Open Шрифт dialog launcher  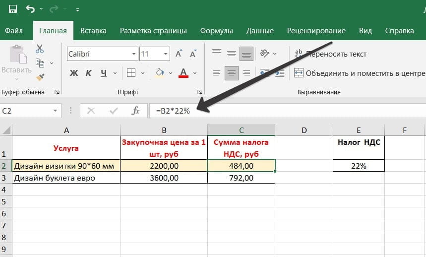click(x=200, y=92)
